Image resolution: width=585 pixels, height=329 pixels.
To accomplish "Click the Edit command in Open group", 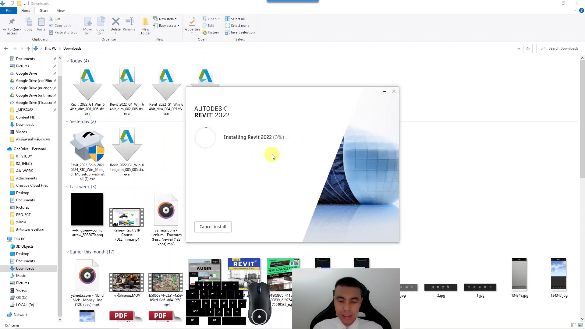I will click(208, 26).
